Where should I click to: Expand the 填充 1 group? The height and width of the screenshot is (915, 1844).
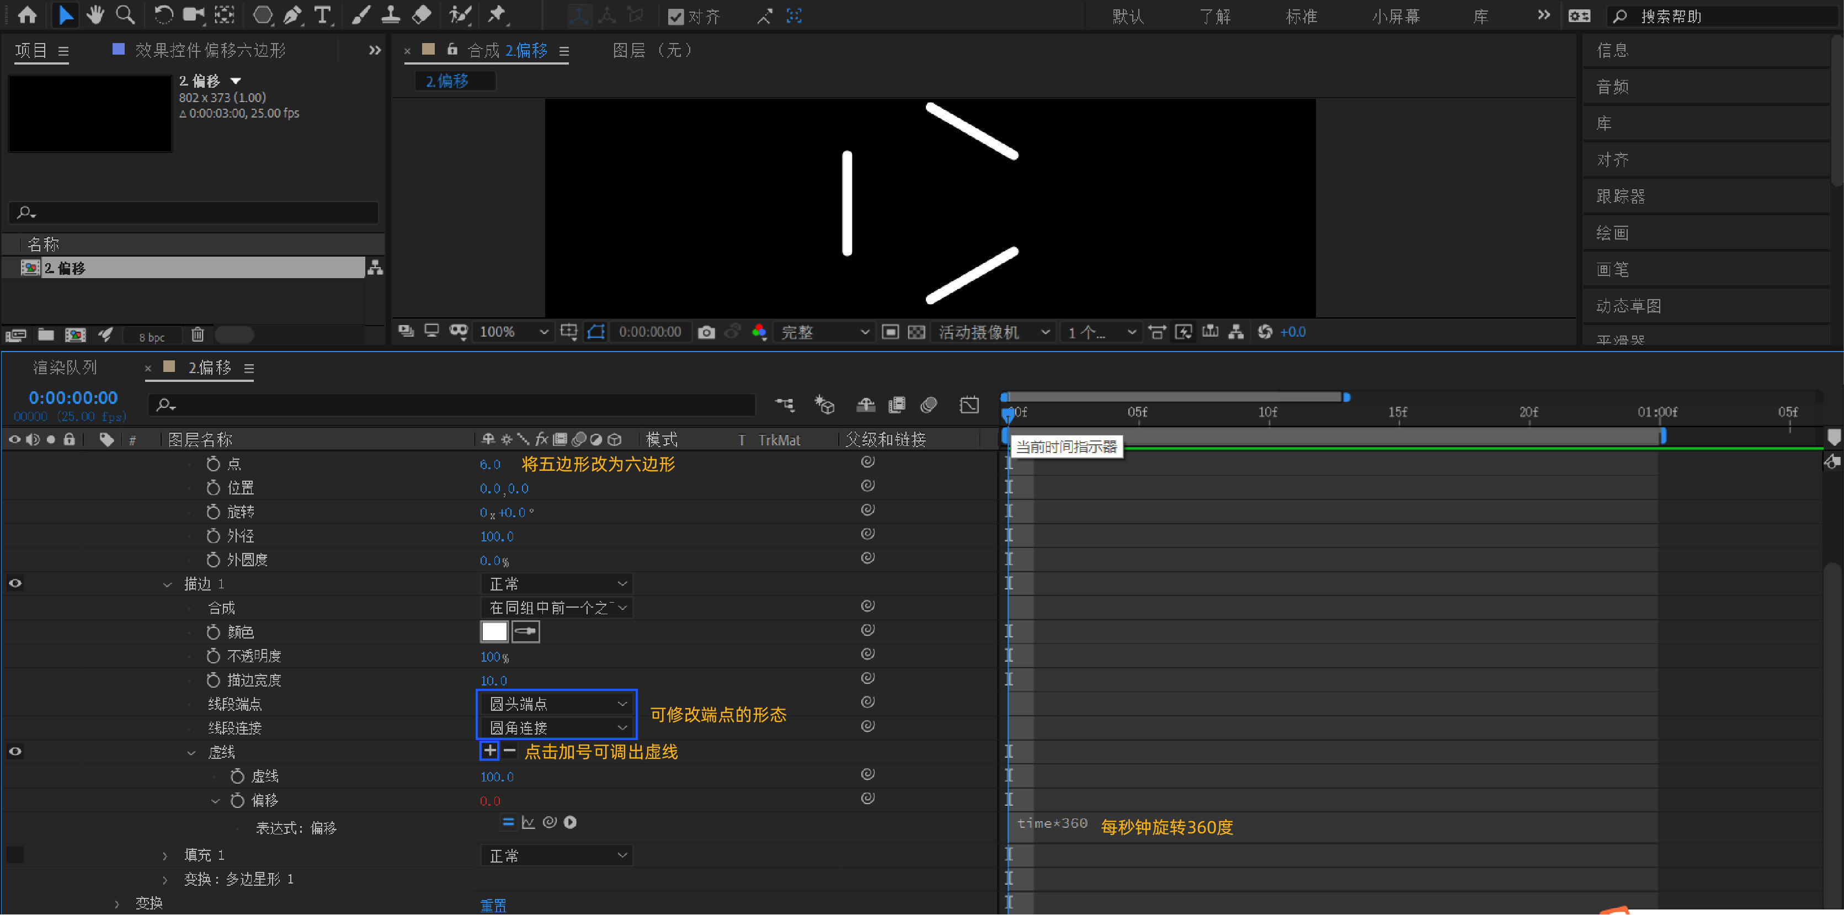pyautogui.click(x=164, y=855)
